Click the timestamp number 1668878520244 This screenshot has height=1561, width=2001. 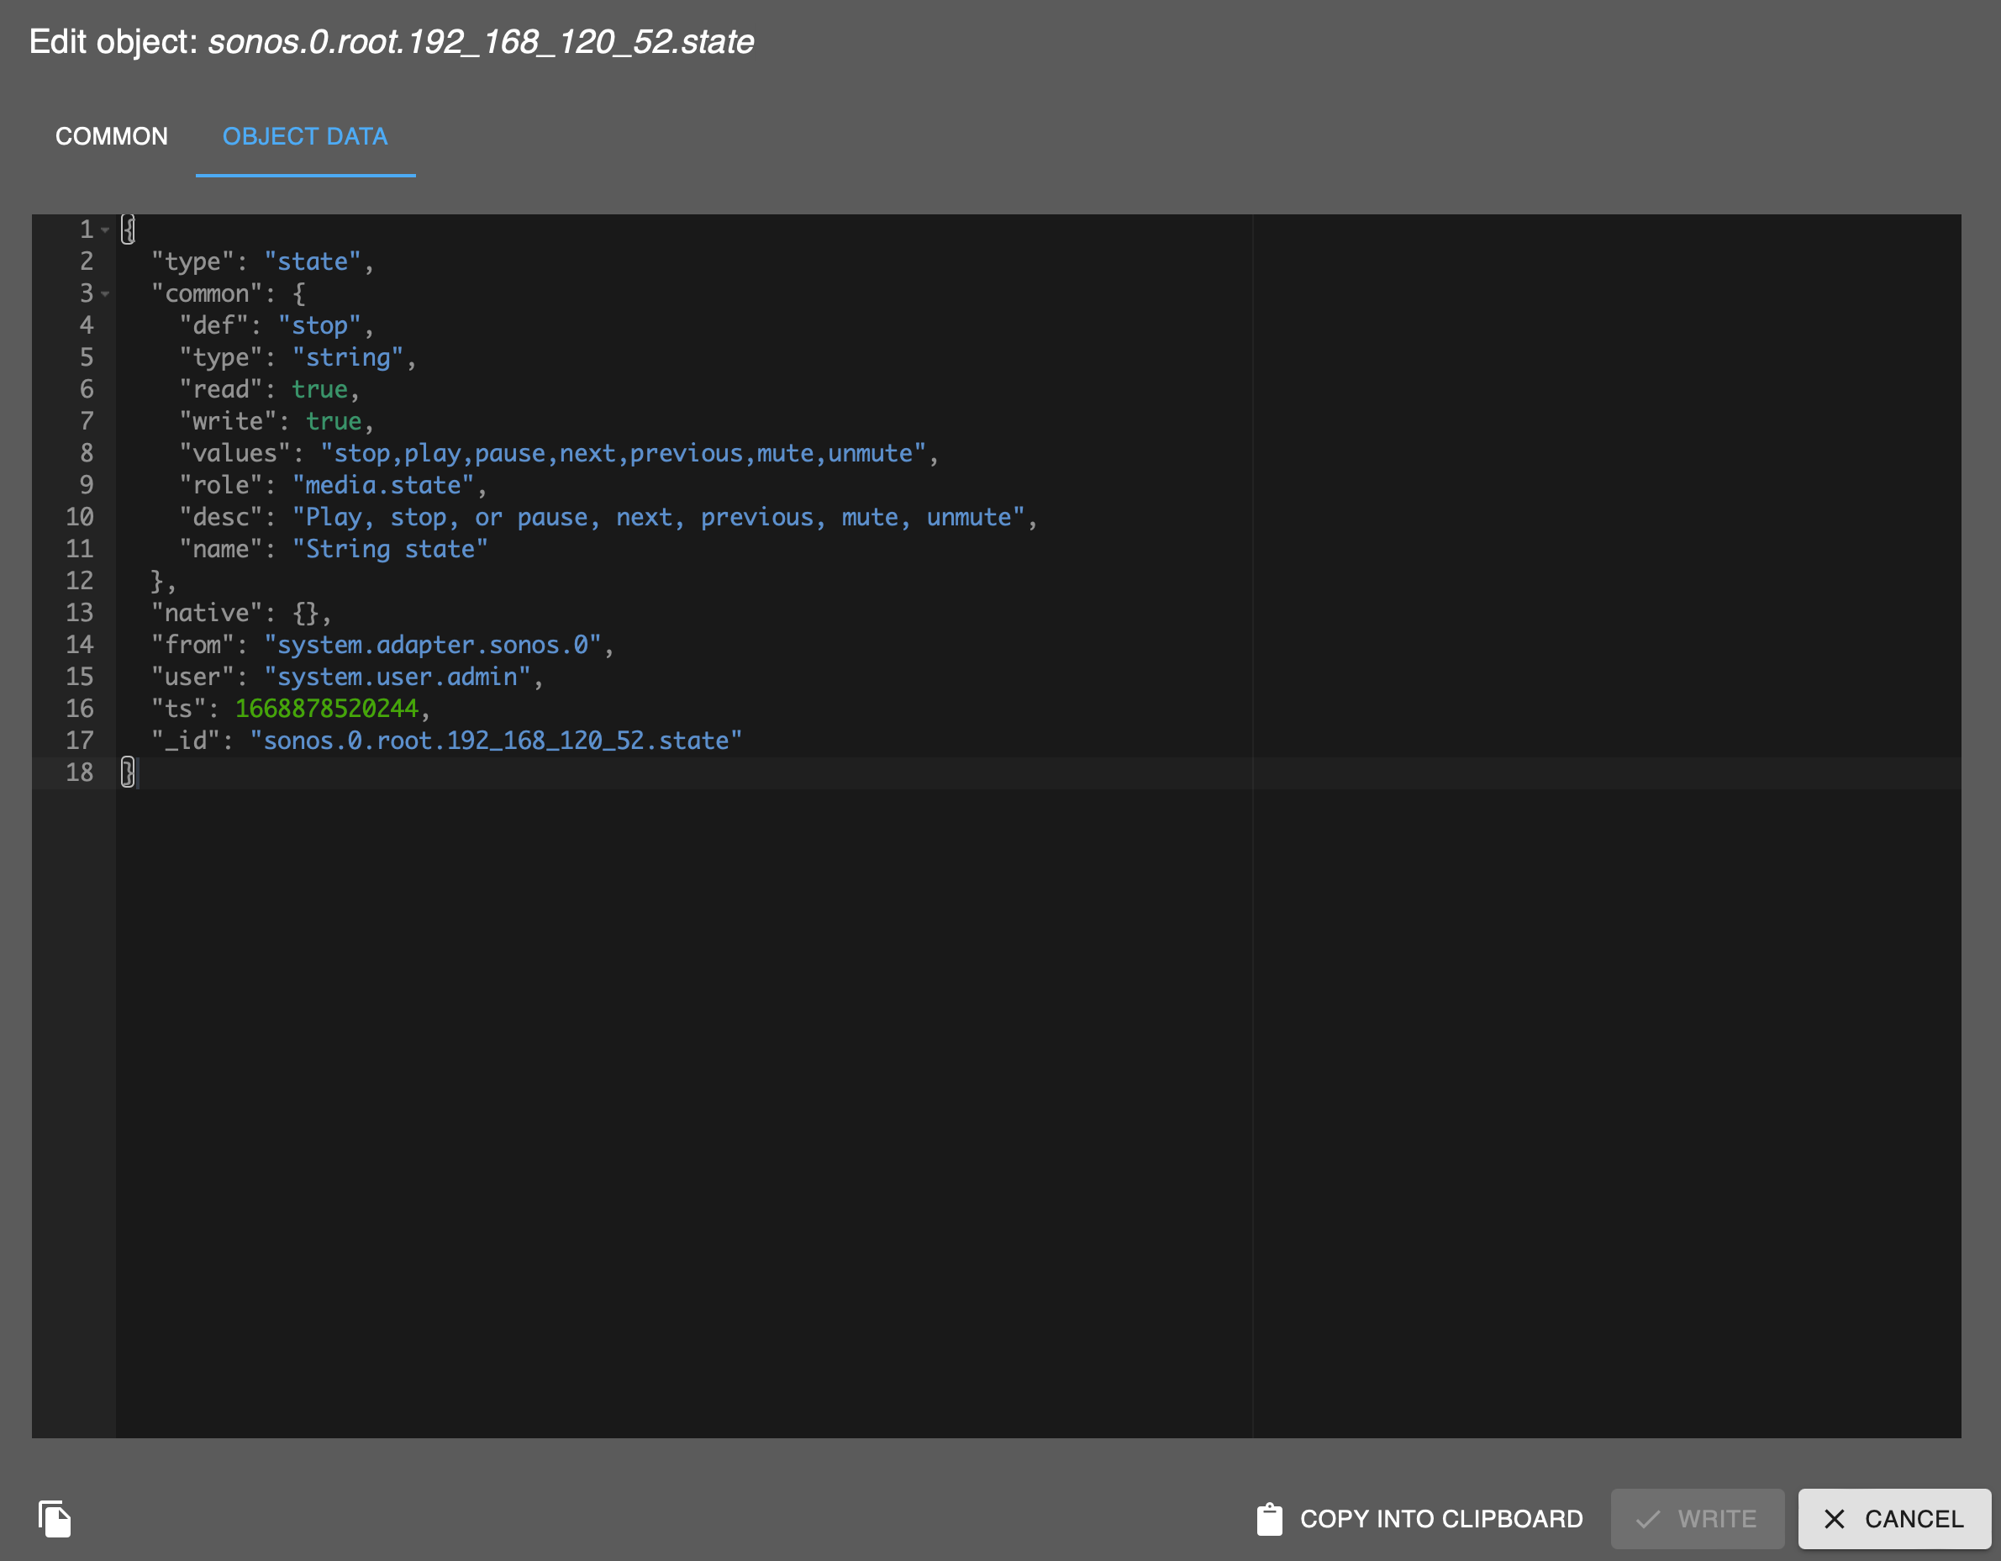pos(326,709)
